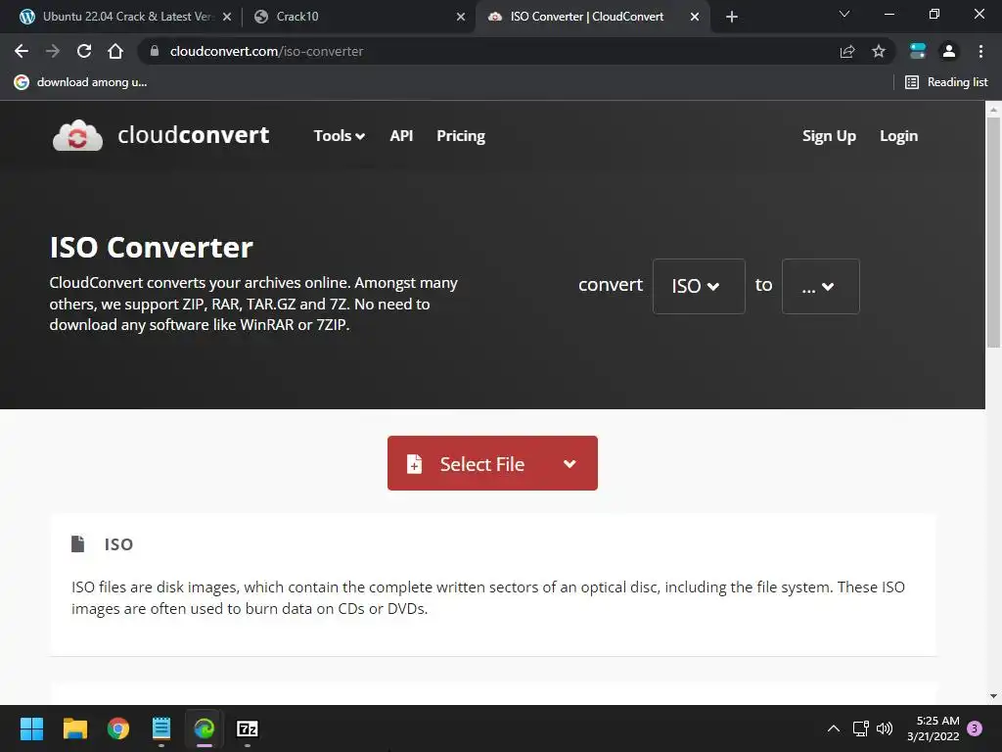
Task: Click the browser back arrow
Action: click(x=22, y=51)
